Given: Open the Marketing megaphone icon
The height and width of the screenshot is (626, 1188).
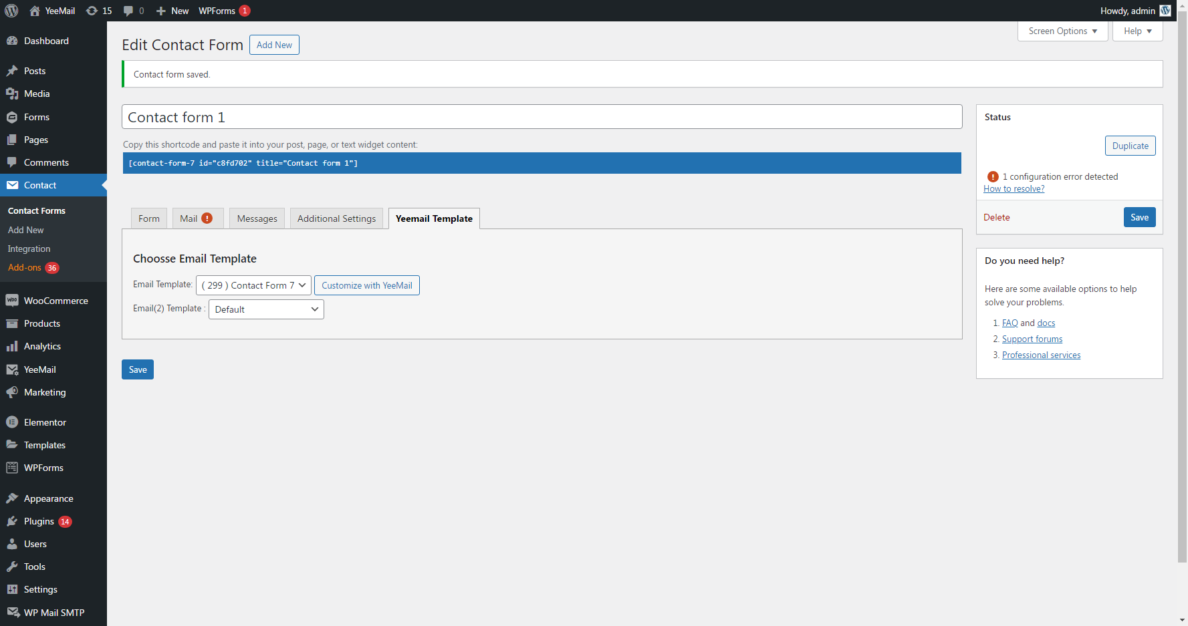Looking at the screenshot, I should 12,392.
